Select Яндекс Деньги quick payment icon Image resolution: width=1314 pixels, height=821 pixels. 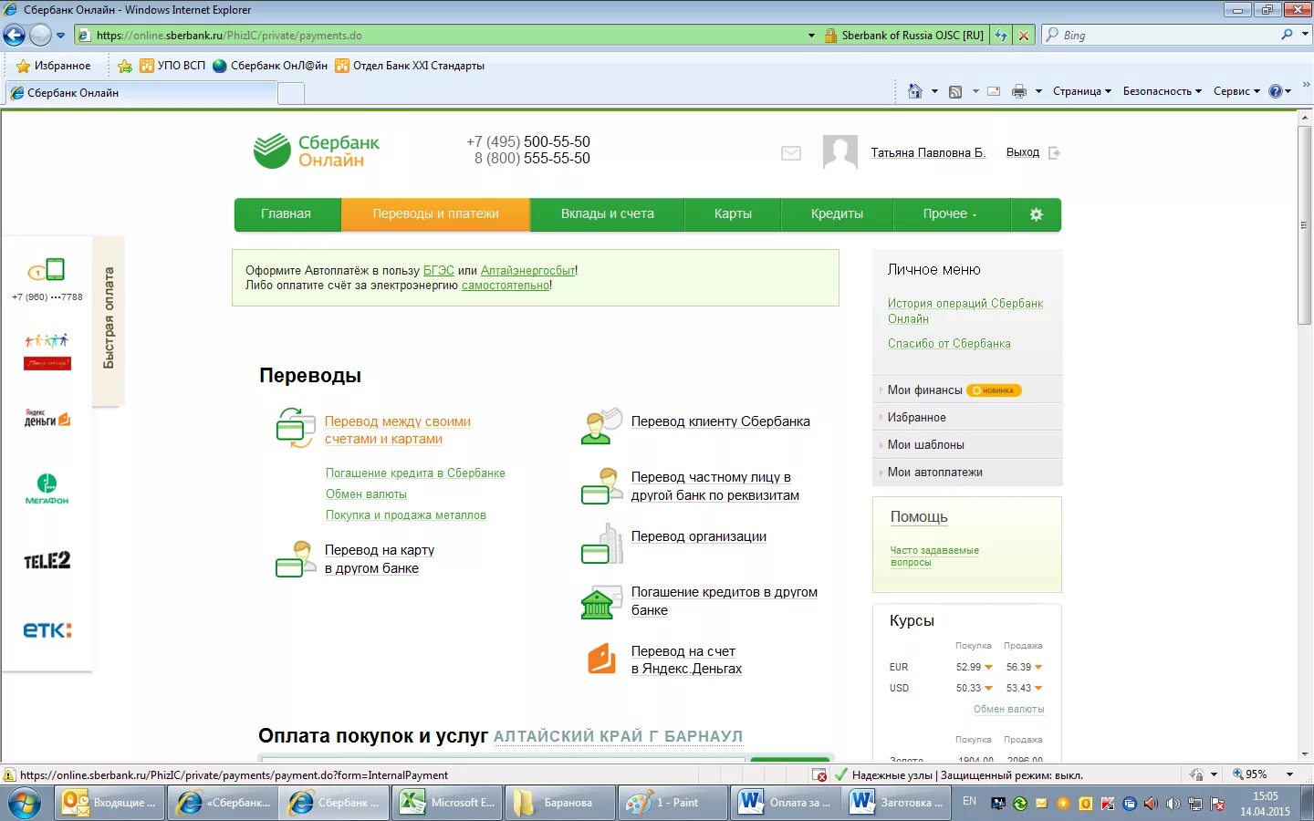47,418
